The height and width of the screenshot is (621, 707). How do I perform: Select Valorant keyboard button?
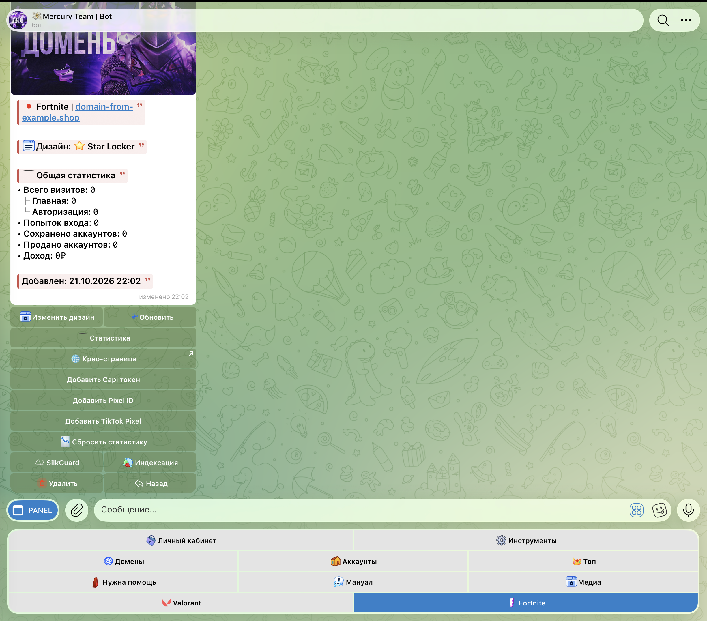pyautogui.click(x=181, y=602)
